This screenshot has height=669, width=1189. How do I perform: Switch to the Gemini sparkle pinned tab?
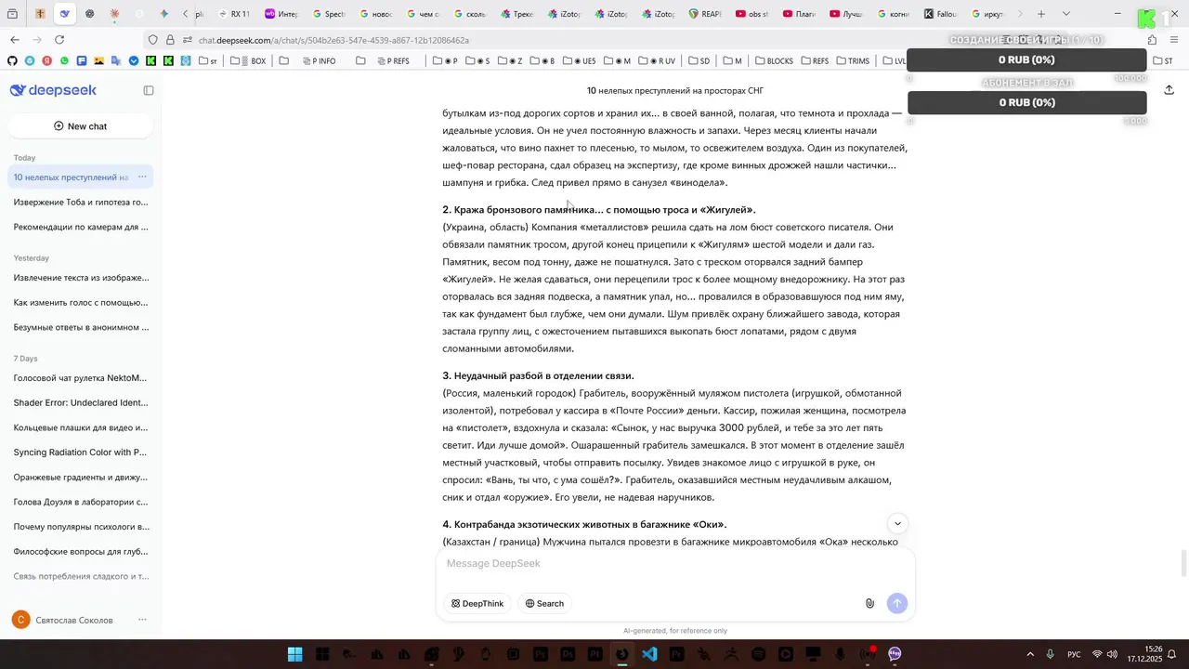[x=163, y=14]
